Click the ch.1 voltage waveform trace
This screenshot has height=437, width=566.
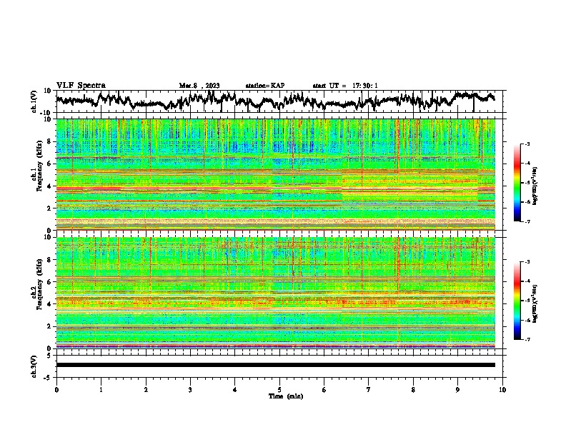click(275, 101)
